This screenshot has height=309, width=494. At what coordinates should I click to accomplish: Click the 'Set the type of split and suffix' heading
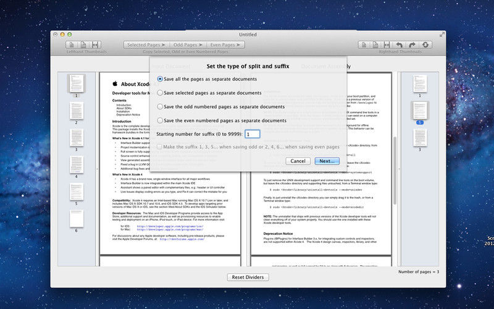pyautogui.click(x=248, y=66)
